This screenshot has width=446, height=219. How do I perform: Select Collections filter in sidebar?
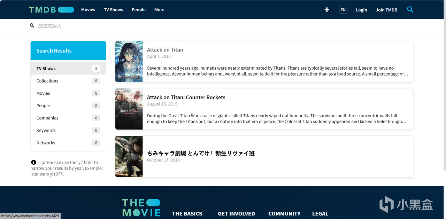point(68,81)
